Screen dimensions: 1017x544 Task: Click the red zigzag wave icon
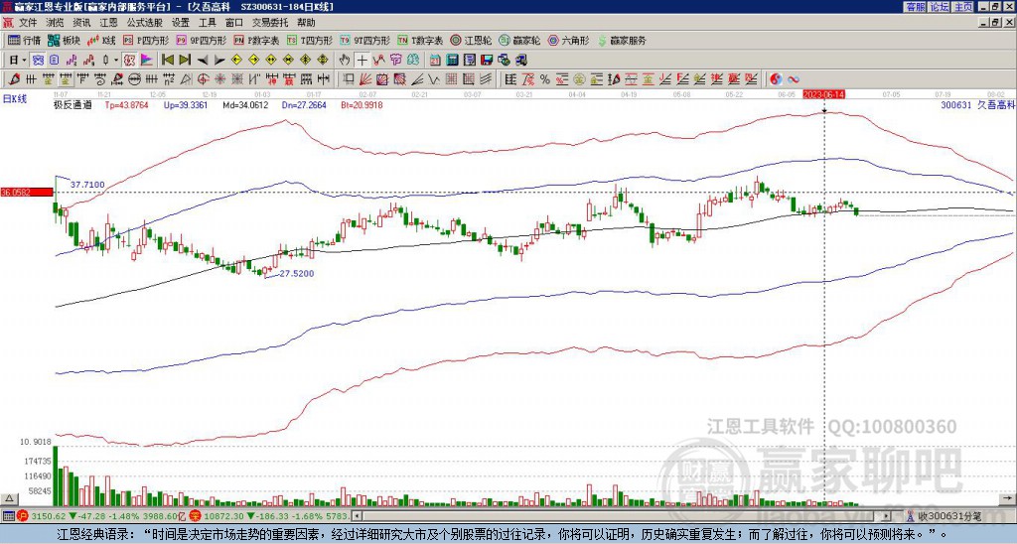pos(378,60)
